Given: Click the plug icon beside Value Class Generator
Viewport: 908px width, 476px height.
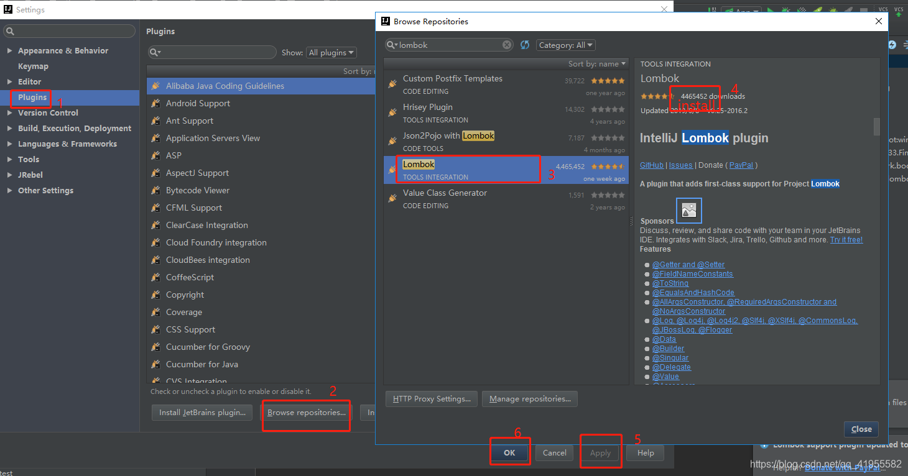Looking at the screenshot, I should (392, 198).
